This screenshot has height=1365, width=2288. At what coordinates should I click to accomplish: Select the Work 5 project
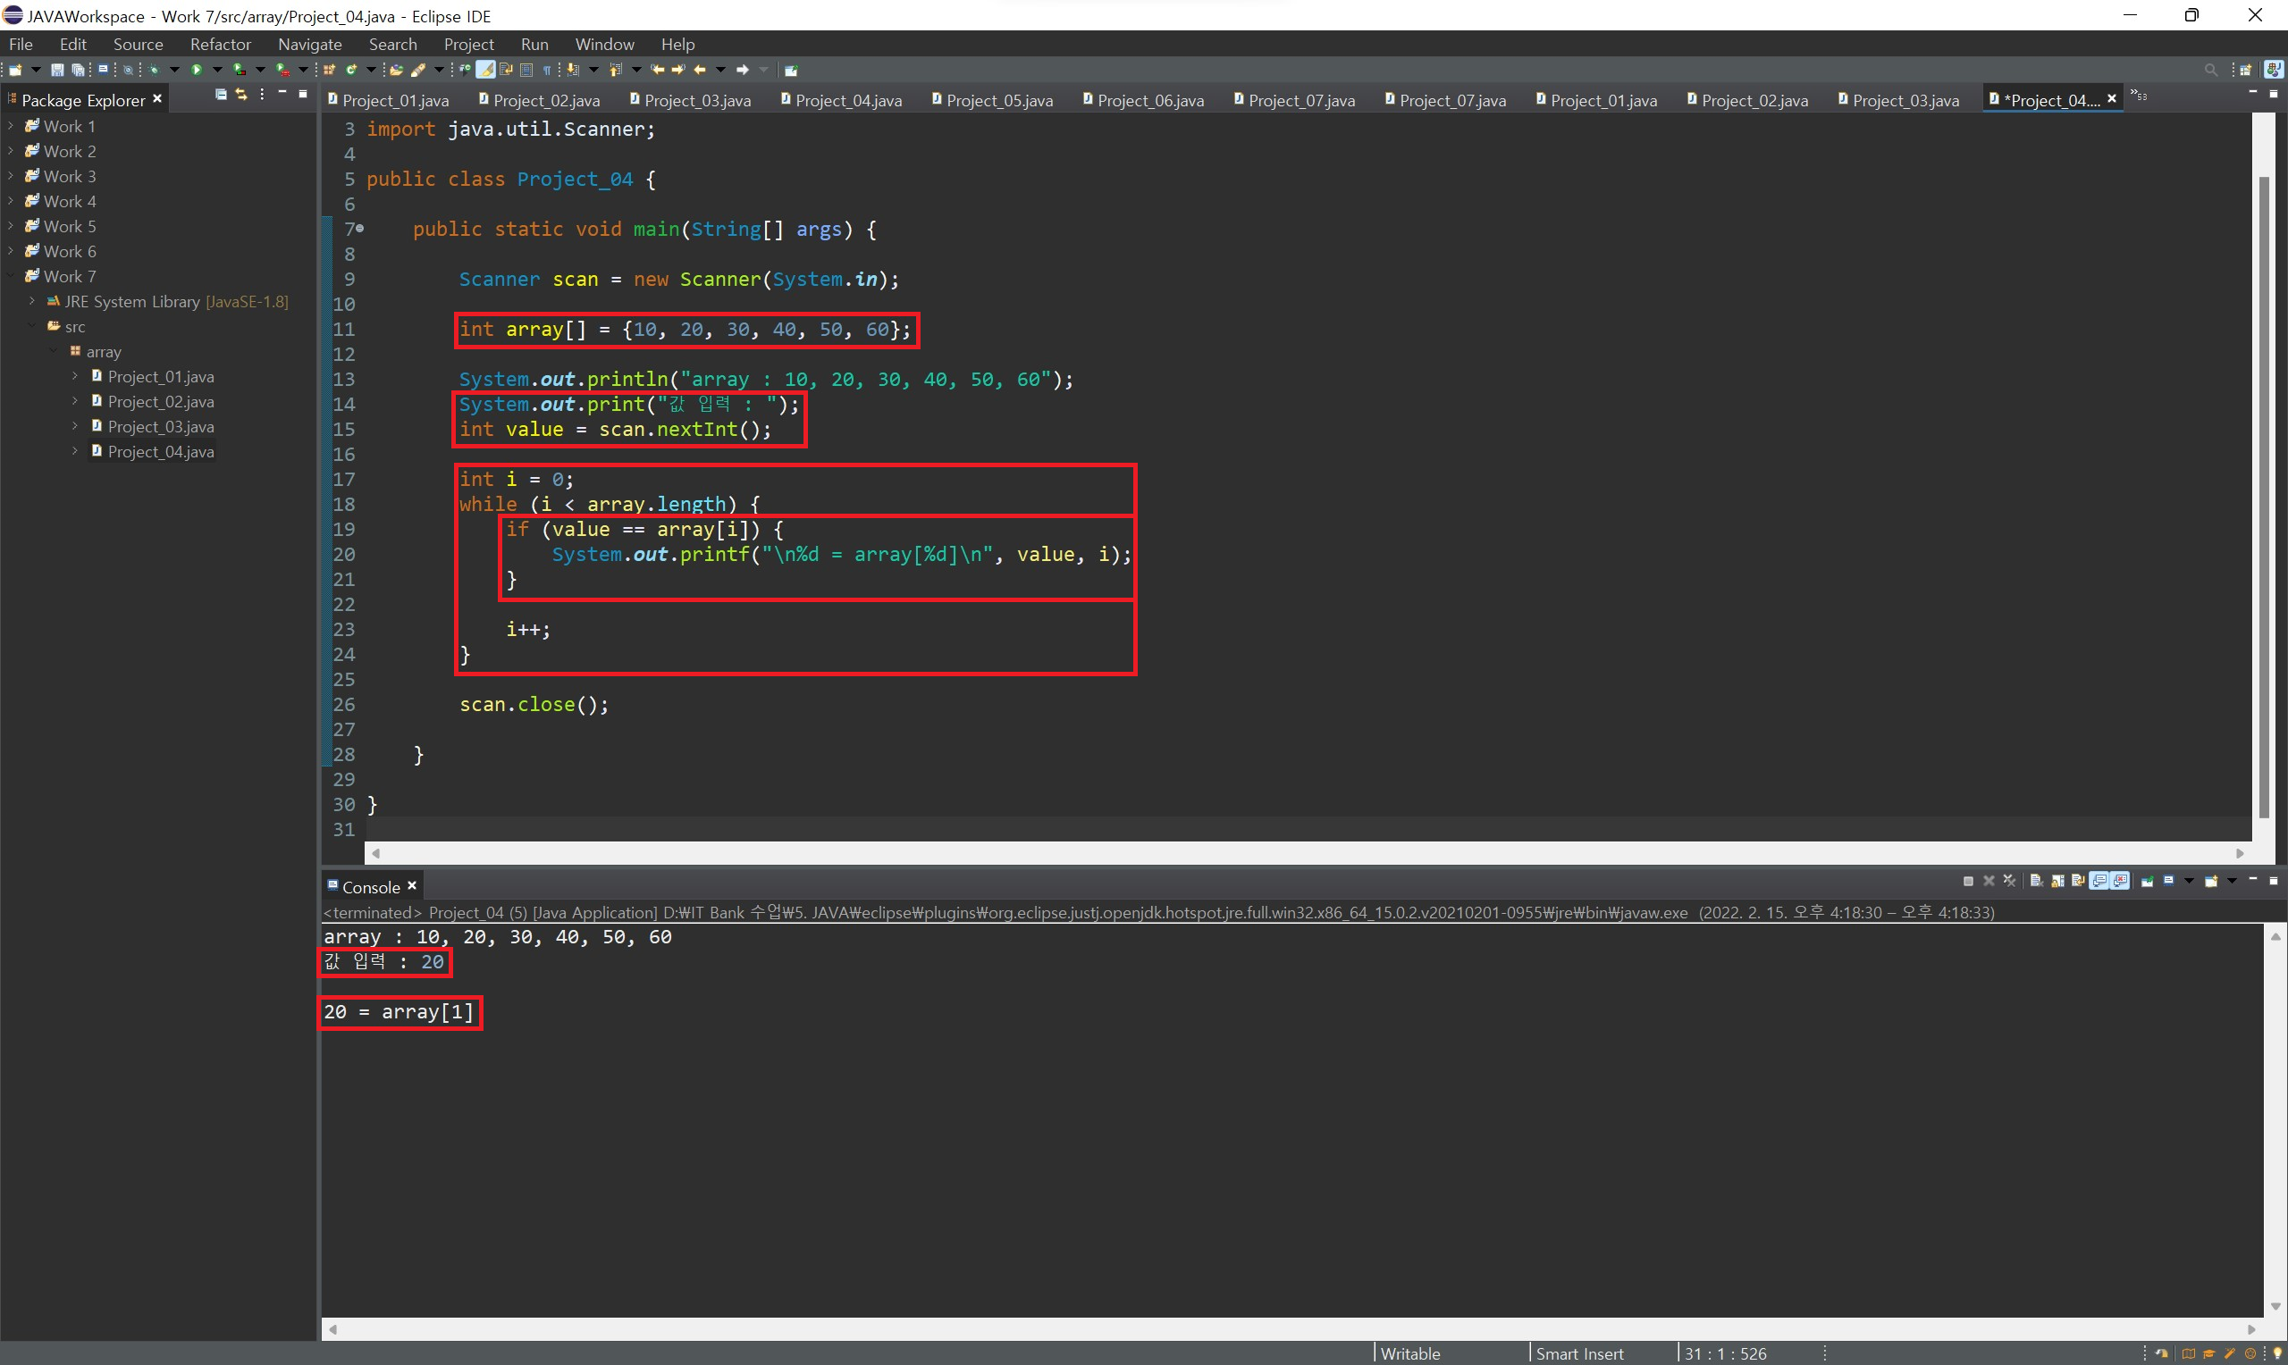pos(69,226)
